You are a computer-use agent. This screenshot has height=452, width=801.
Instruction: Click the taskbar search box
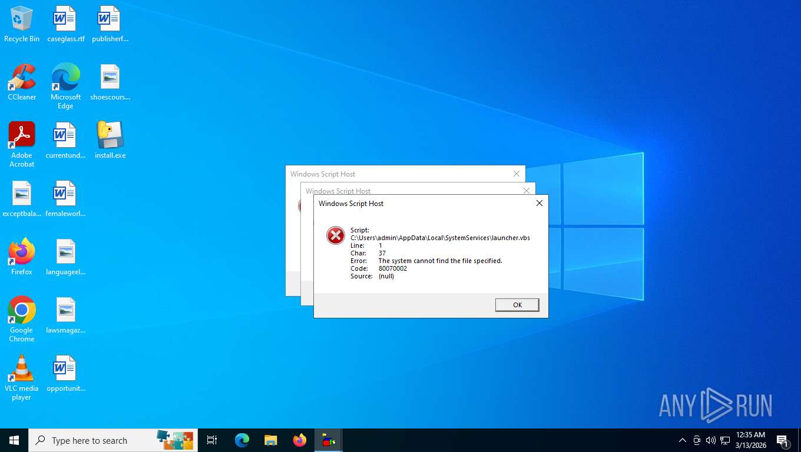coord(113,440)
